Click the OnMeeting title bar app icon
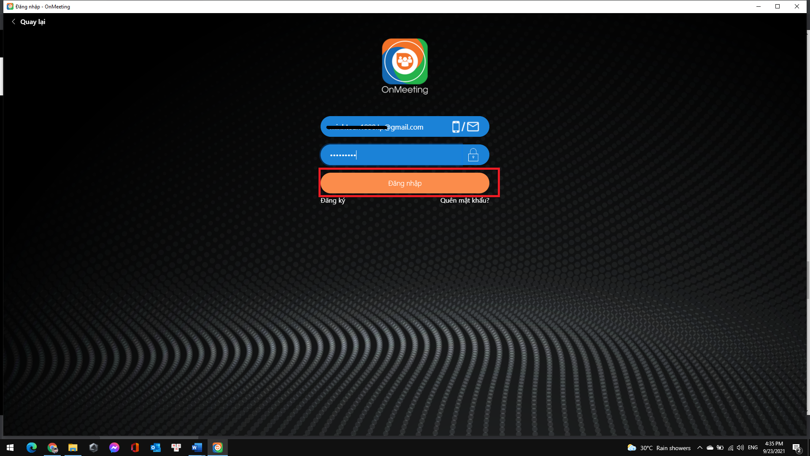 pyautogui.click(x=10, y=6)
